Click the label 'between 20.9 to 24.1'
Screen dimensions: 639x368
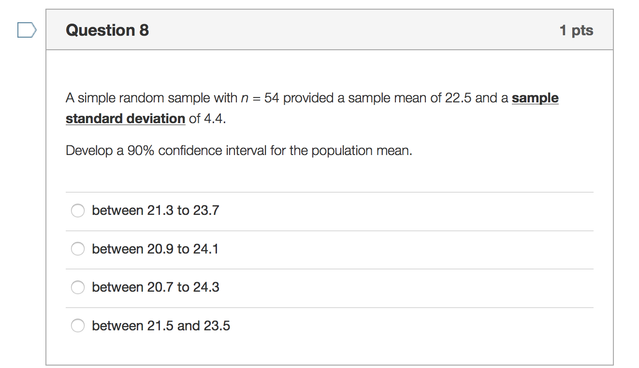click(156, 249)
